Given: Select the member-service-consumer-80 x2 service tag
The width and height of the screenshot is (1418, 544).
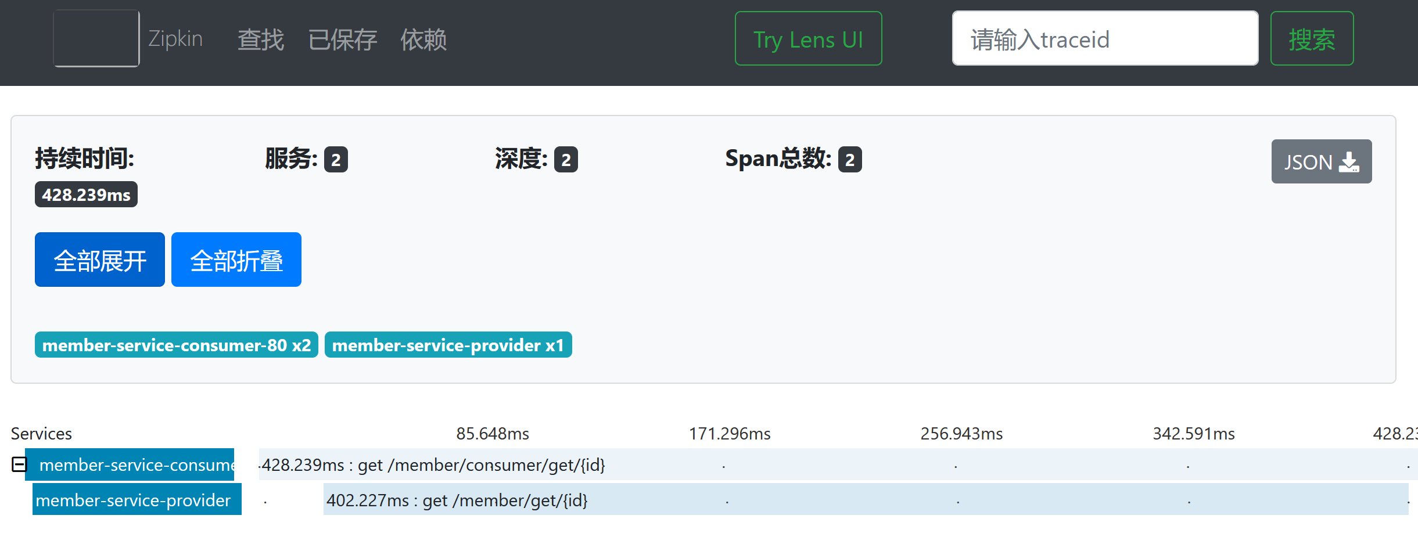Looking at the screenshot, I should 177,345.
